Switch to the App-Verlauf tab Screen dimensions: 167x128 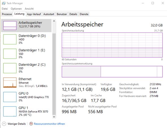[x=34, y=14]
